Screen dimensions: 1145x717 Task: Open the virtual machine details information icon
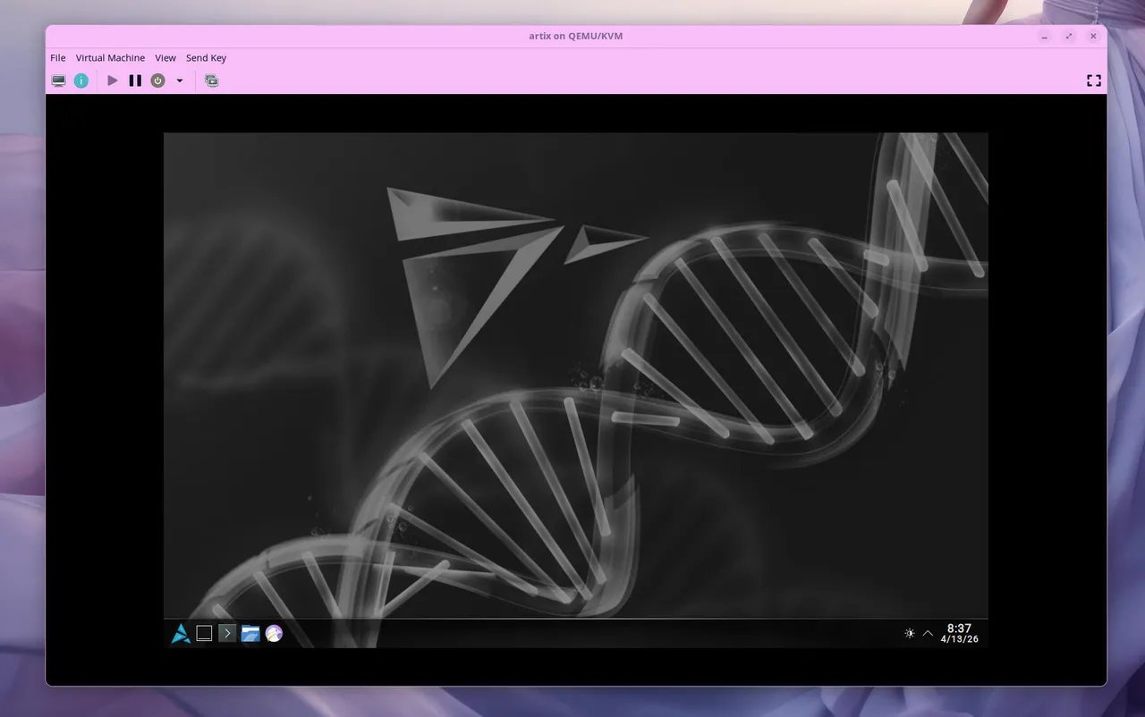(81, 80)
